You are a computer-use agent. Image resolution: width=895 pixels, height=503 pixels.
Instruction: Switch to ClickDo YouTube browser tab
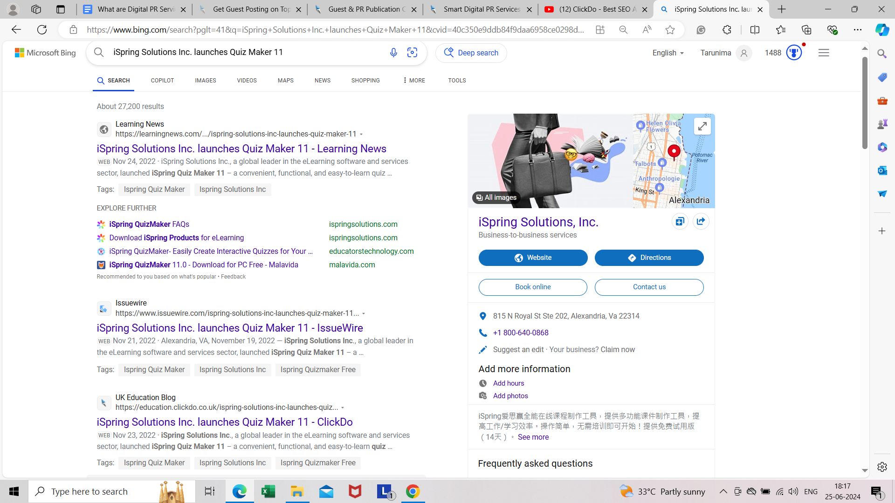point(595,9)
